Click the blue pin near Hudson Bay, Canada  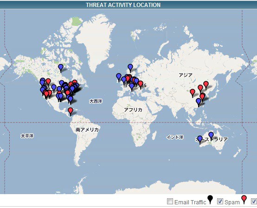61,68
